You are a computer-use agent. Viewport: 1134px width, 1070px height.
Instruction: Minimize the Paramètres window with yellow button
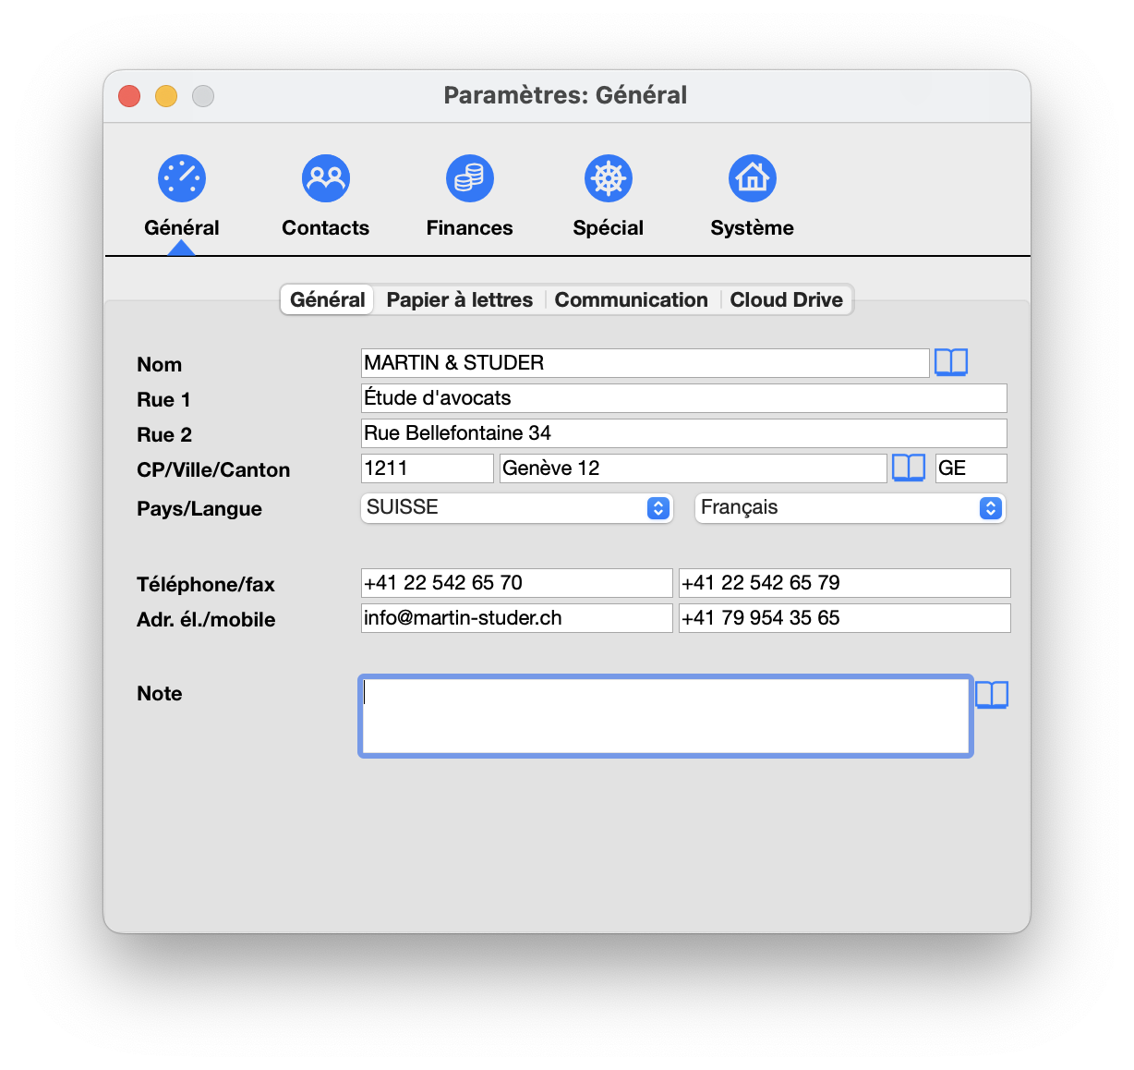click(166, 96)
